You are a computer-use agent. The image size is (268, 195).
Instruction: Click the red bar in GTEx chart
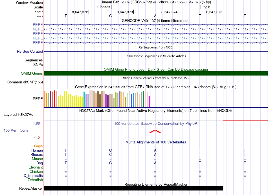click(54, 99)
